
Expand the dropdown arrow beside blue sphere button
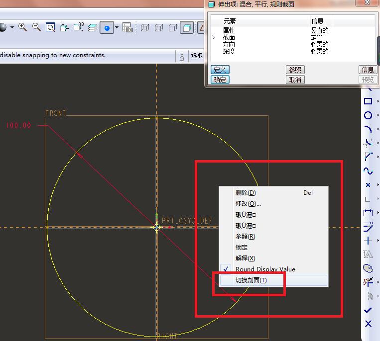pos(117,27)
